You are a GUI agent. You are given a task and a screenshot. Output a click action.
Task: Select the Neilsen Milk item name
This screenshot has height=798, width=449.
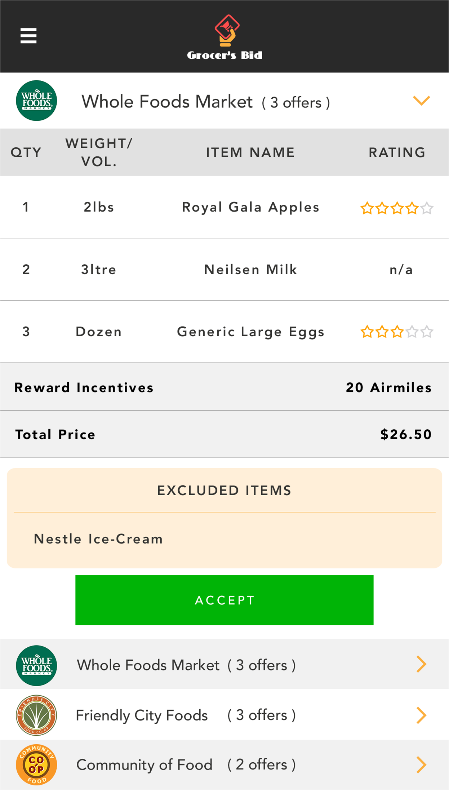(x=250, y=270)
